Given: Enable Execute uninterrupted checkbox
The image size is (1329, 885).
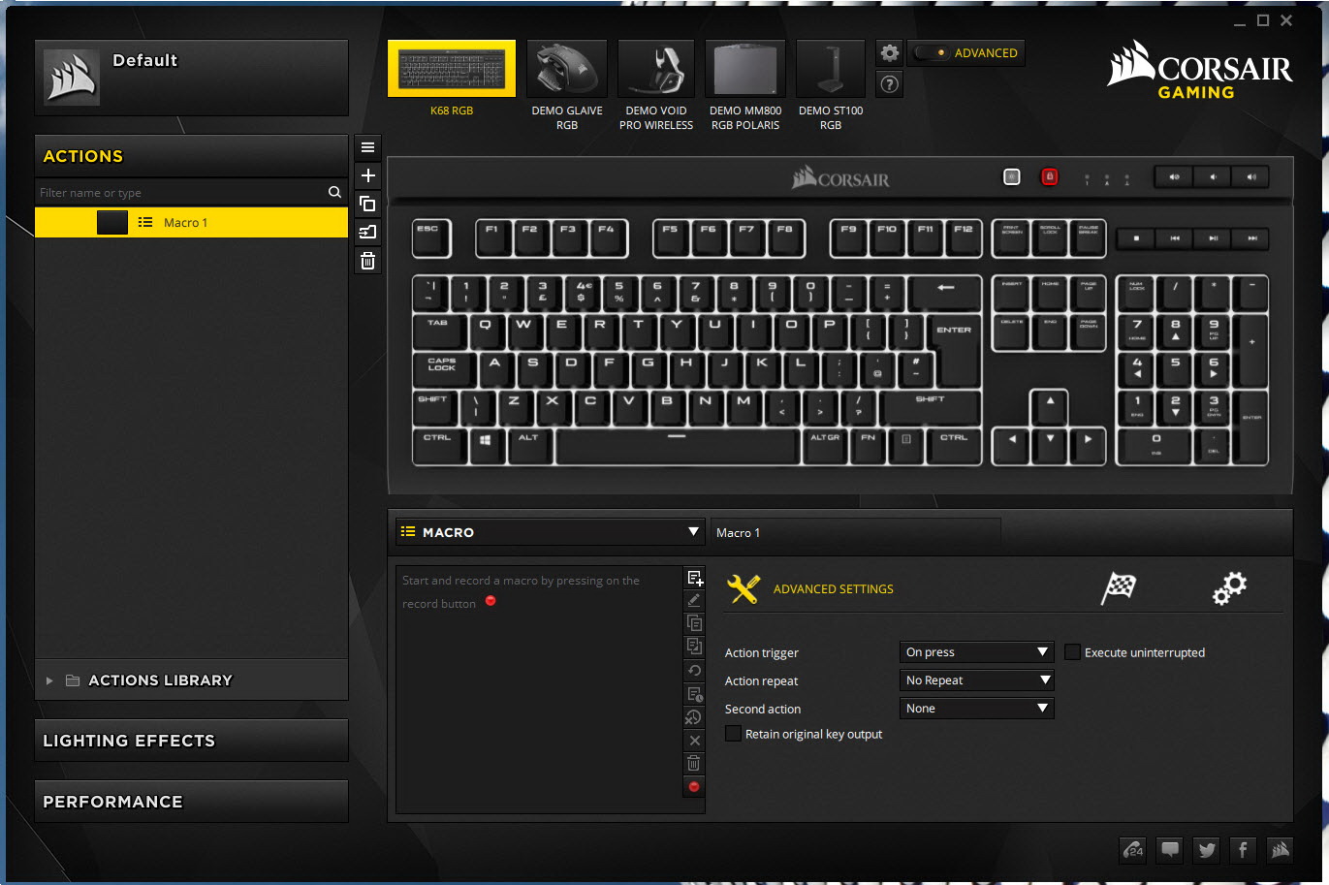Looking at the screenshot, I should [x=1072, y=652].
